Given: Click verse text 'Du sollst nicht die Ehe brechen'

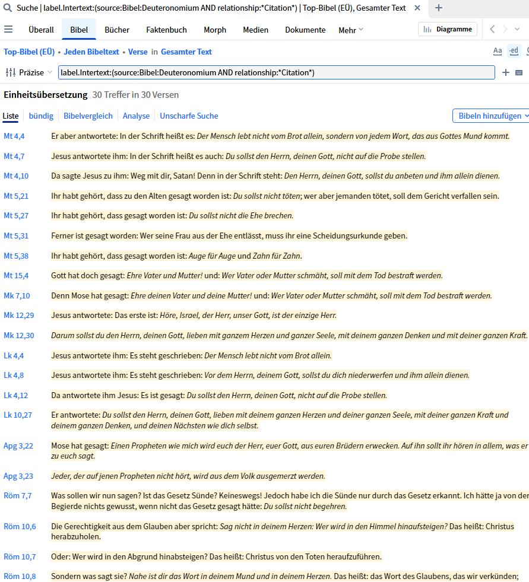Looking at the screenshot, I should click(240, 215).
